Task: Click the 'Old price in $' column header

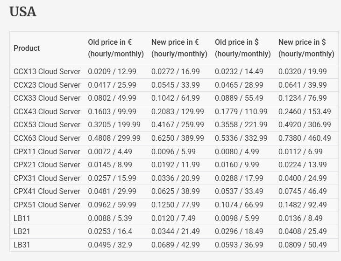Action: (x=242, y=48)
